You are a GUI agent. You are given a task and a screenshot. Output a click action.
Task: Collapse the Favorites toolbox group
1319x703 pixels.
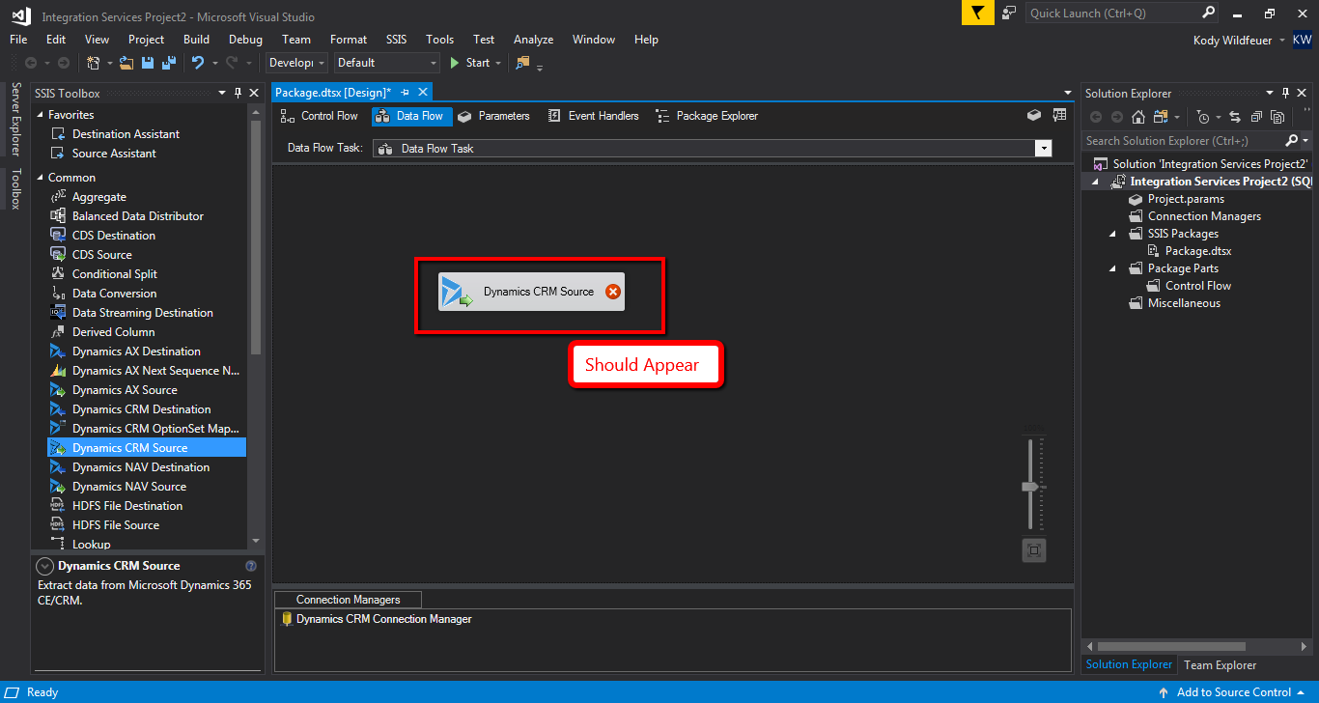point(41,115)
